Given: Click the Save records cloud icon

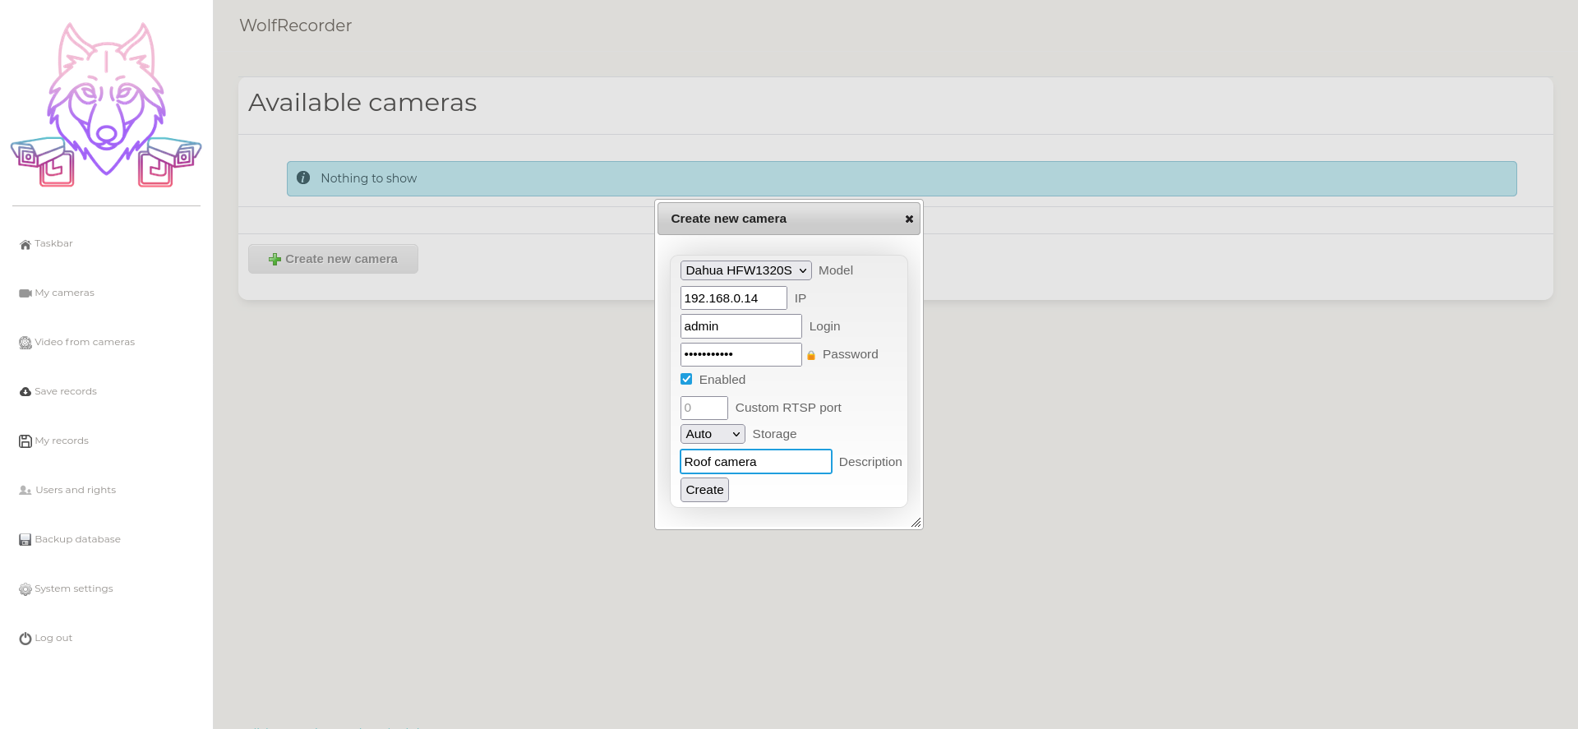Looking at the screenshot, I should click(25, 392).
